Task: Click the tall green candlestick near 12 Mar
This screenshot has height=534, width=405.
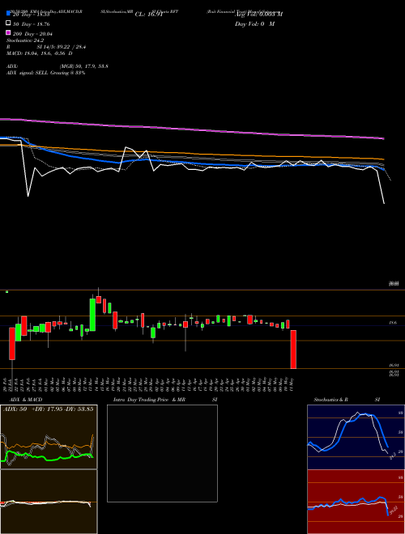Action: [92, 315]
